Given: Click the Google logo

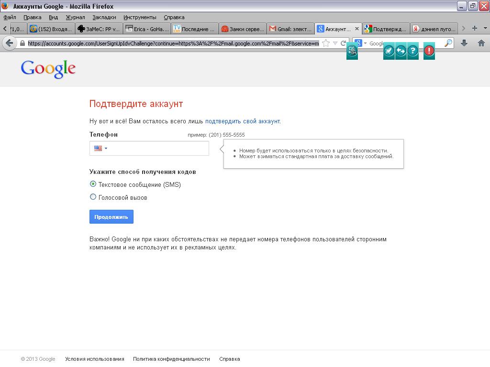Looking at the screenshot, I should click(x=48, y=69).
